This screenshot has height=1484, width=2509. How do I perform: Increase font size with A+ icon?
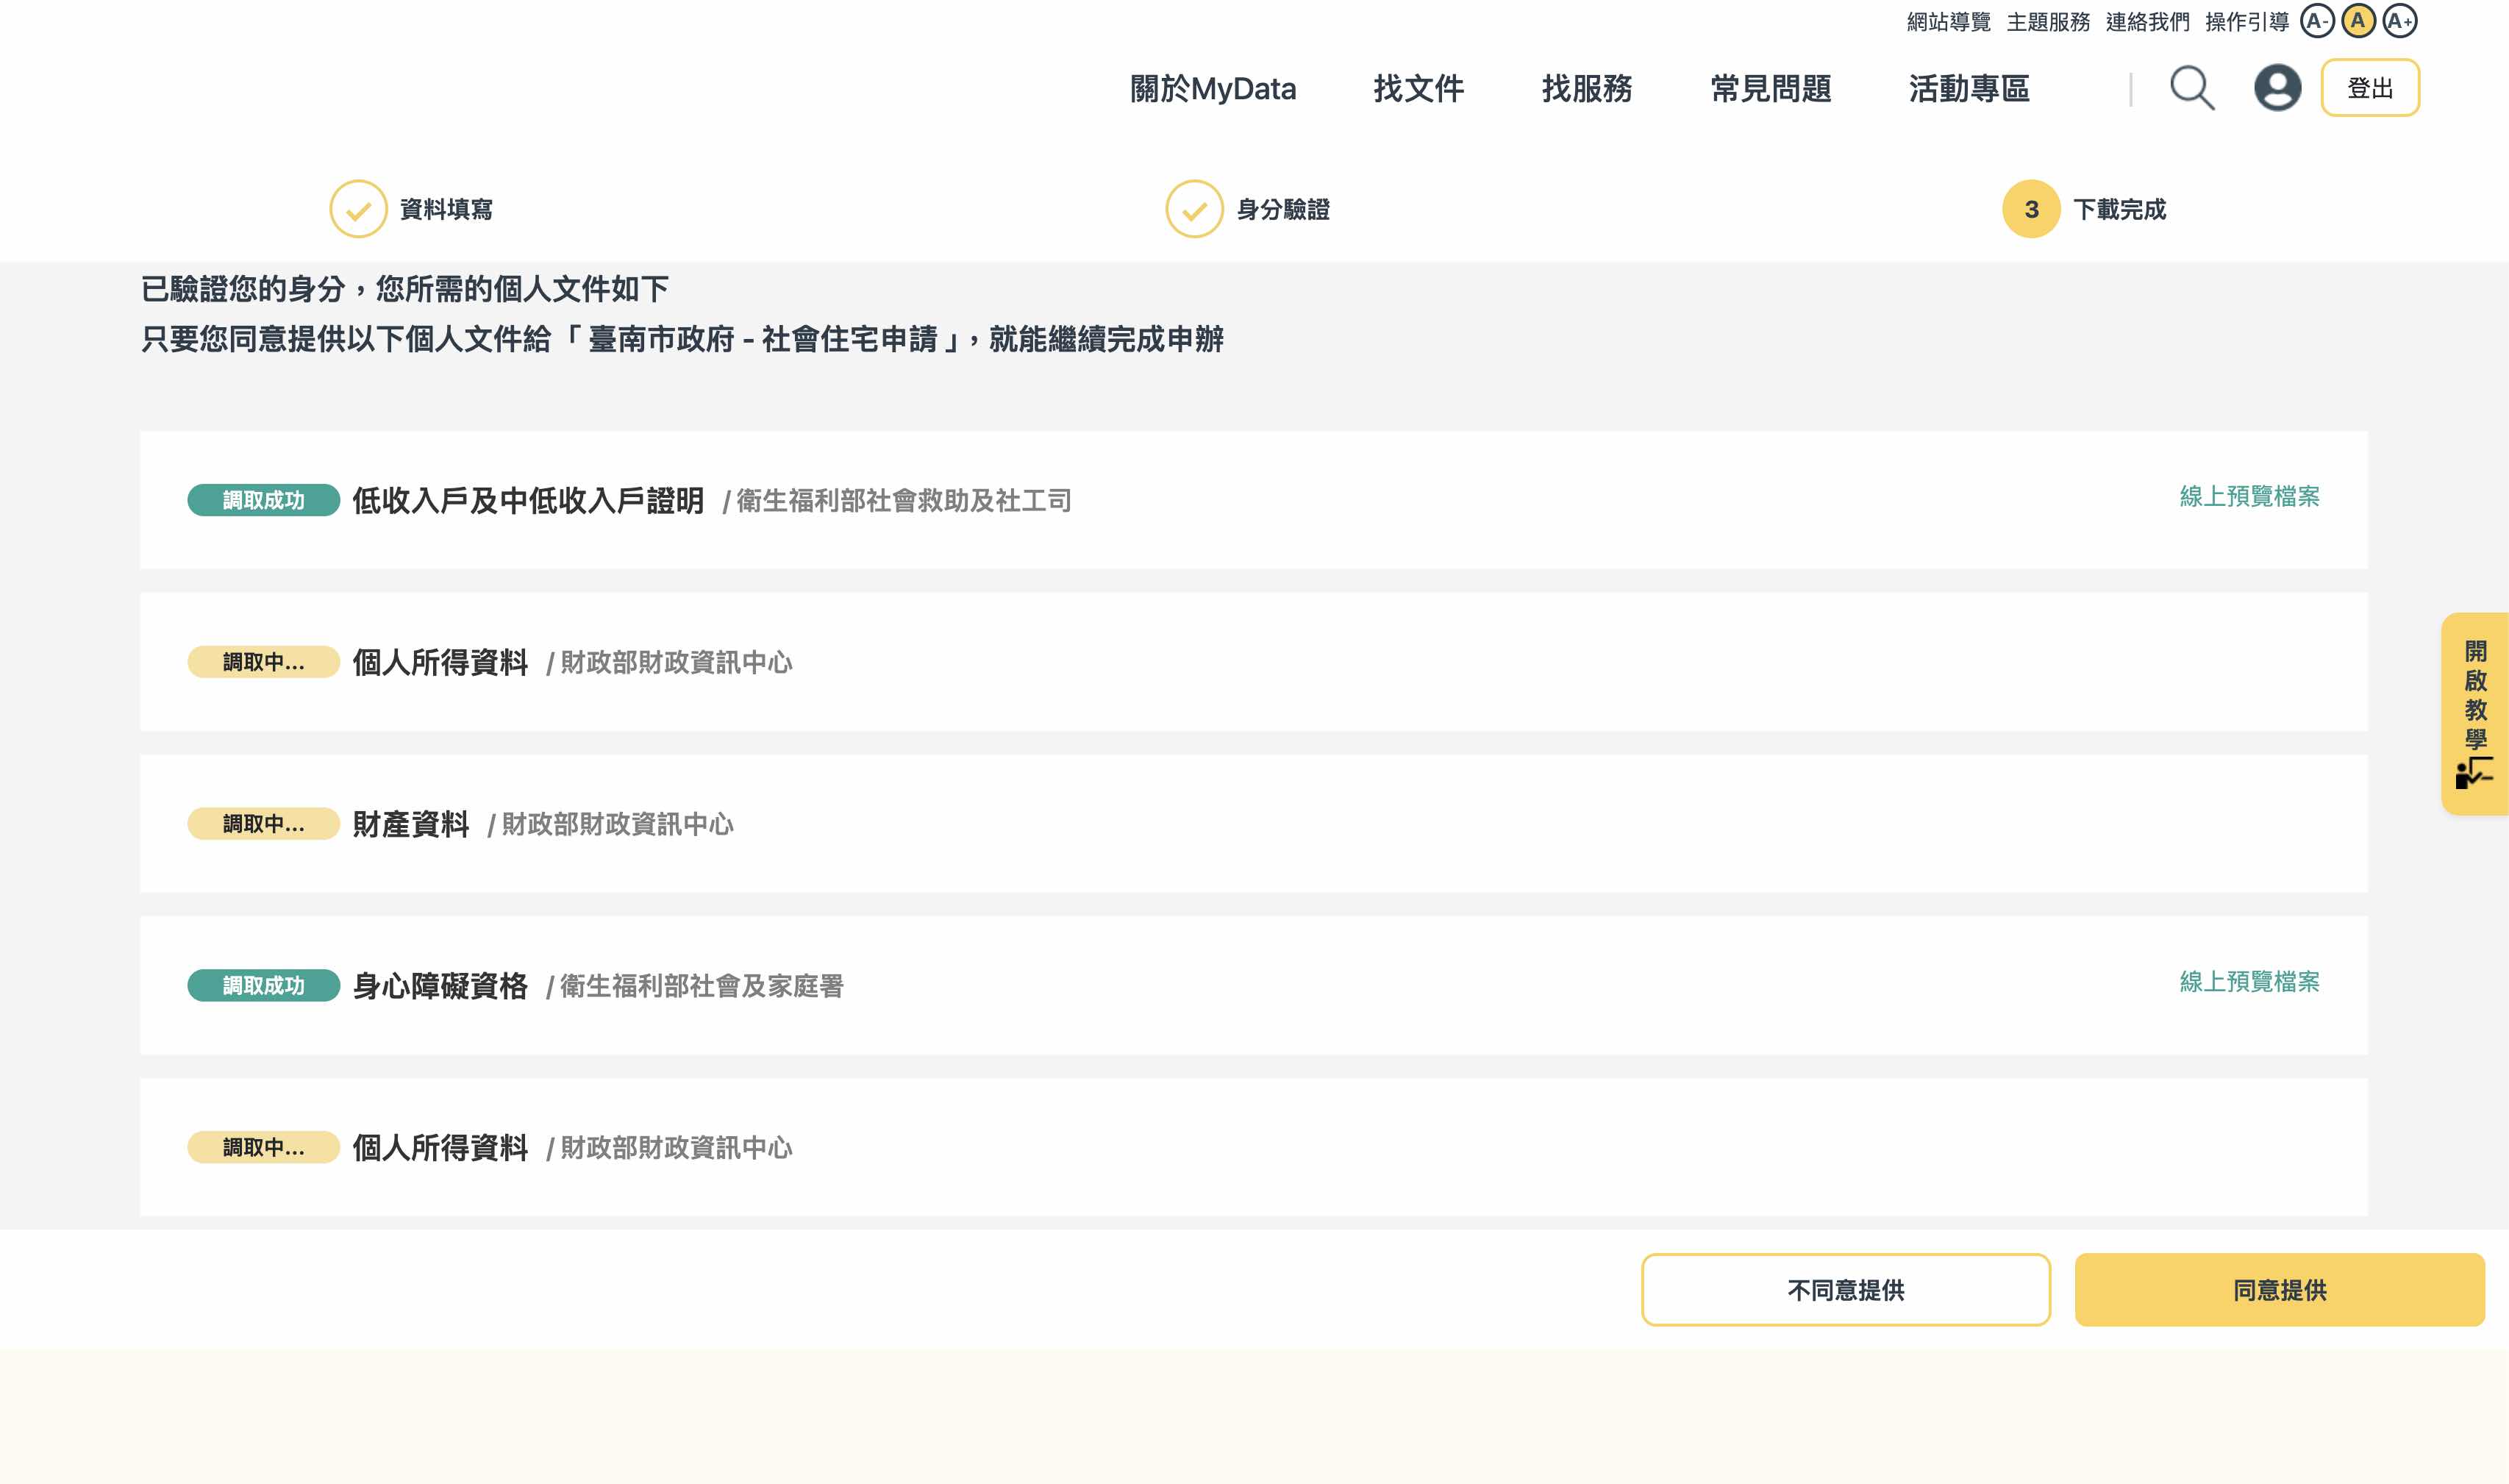[x=2399, y=21]
